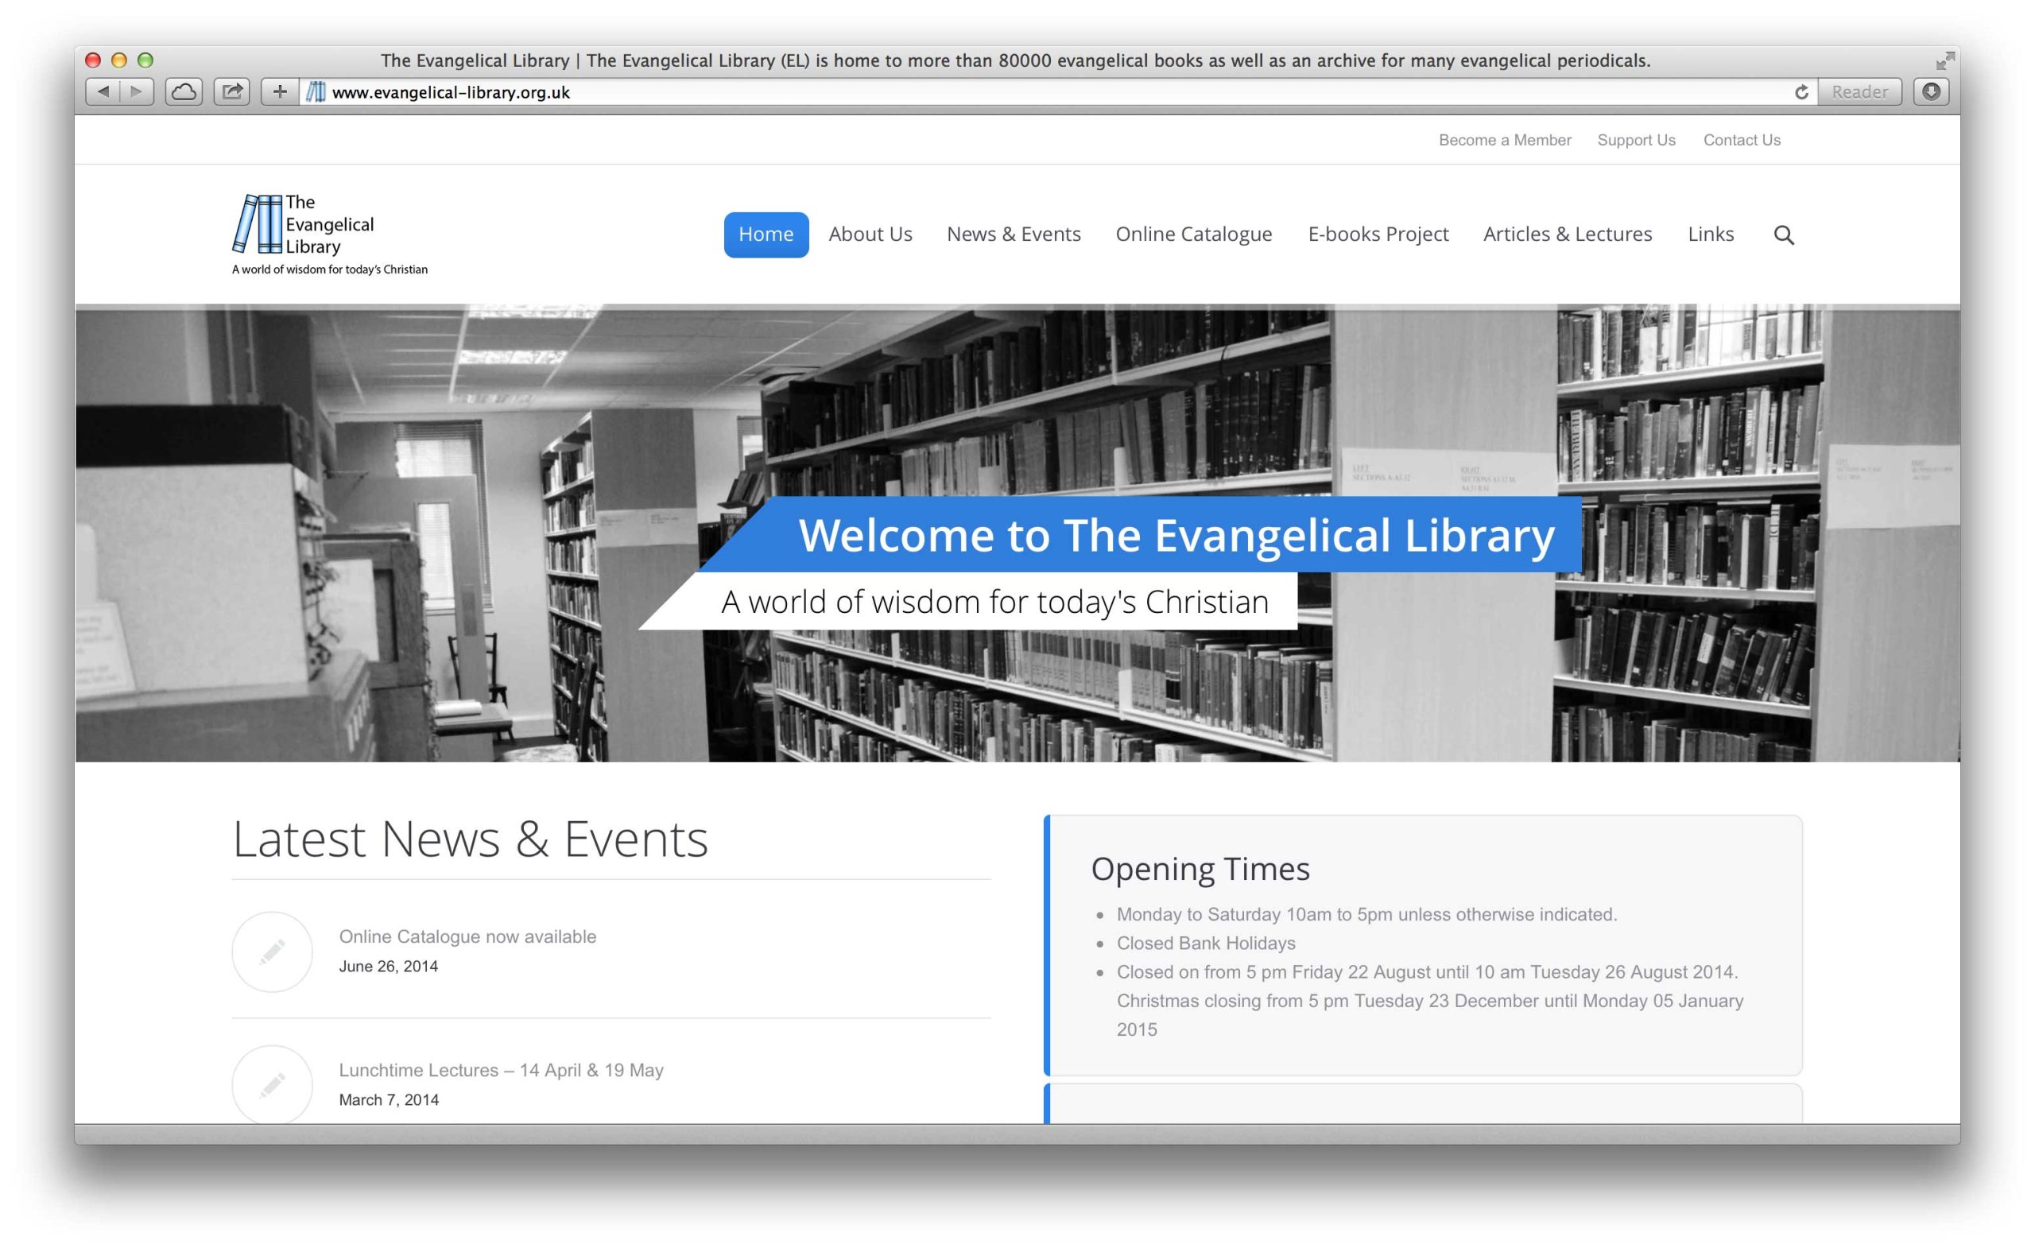This screenshot has width=2035, height=1248.
Task: Open the iCloud Tabs cloud button
Action: 184,91
